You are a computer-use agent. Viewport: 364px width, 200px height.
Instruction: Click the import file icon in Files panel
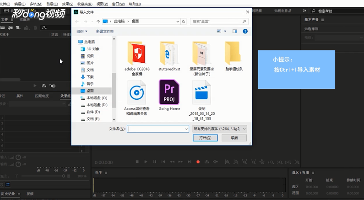(10, 28)
